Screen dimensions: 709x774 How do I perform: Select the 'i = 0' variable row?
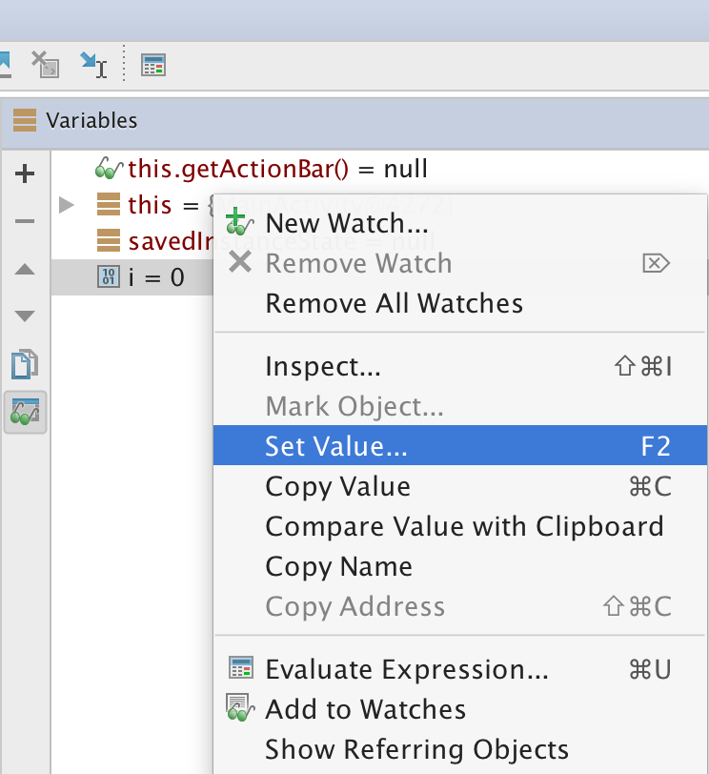click(x=155, y=278)
